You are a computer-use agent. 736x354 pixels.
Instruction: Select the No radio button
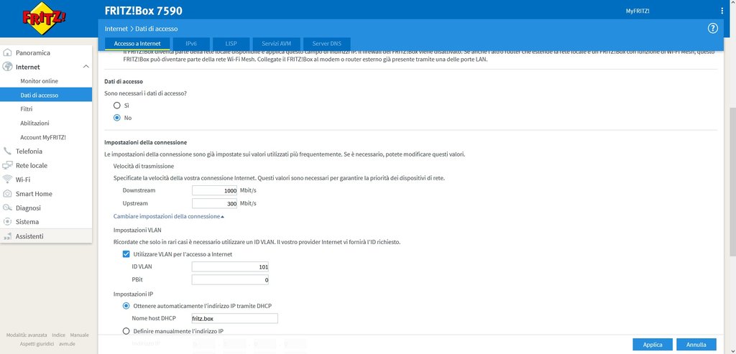point(117,118)
